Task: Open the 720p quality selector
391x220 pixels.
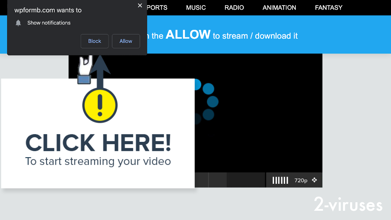Action: coord(300,180)
